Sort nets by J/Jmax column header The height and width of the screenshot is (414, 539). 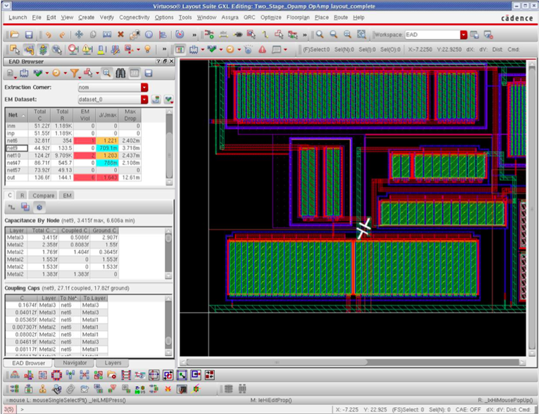[107, 115]
